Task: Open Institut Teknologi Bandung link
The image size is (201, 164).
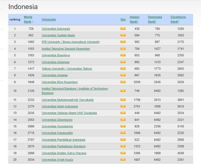Action: [75, 91]
